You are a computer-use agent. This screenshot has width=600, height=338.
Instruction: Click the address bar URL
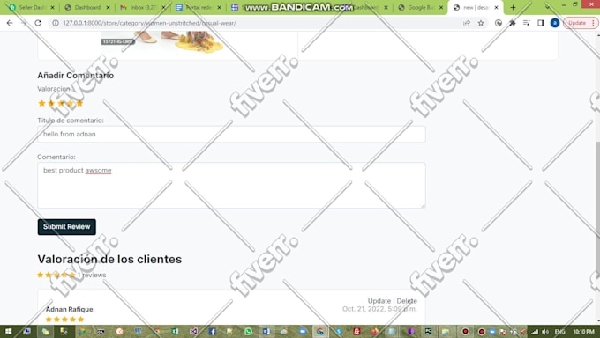149,23
